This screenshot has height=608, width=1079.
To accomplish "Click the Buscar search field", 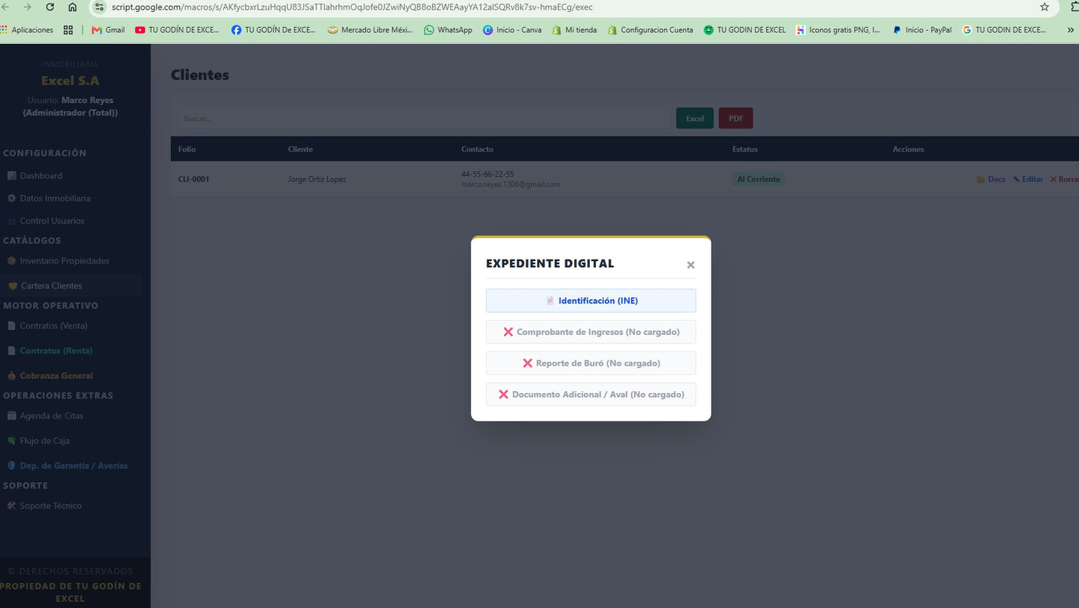I will pyautogui.click(x=424, y=118).
